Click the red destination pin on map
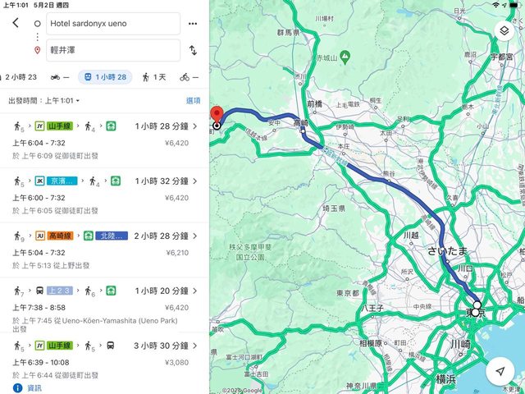 pos(217,115)
